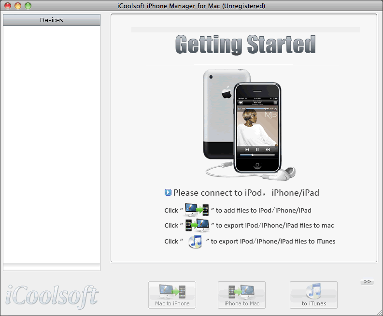Expand the toolbar with the >> arrow
Viewport: 383px width, 316px height.
pyautogui.click(x=367, y=282)
